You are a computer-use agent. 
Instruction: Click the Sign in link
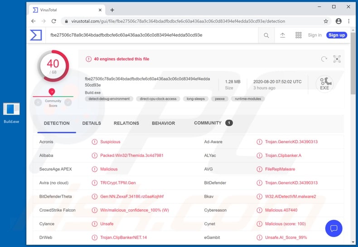click(314, 35)
